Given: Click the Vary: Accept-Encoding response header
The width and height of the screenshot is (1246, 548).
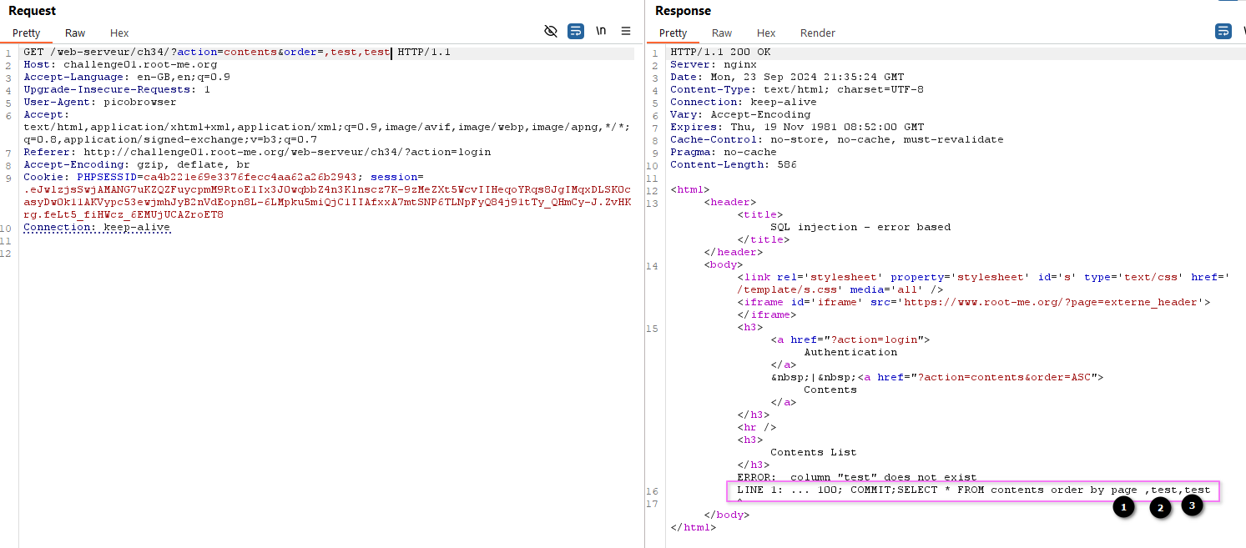Looking at the screenshot, I should point(740,114).
